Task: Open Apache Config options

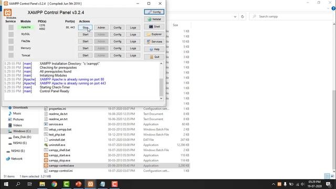Action: [x=117, y=28]
